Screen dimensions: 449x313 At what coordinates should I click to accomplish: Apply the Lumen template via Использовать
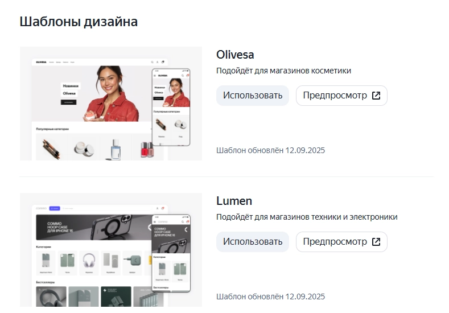click(x=252, y=242)
